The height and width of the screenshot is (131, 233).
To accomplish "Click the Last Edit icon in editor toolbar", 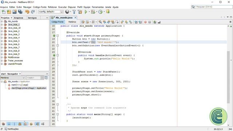I will click(x=83, y=22).
